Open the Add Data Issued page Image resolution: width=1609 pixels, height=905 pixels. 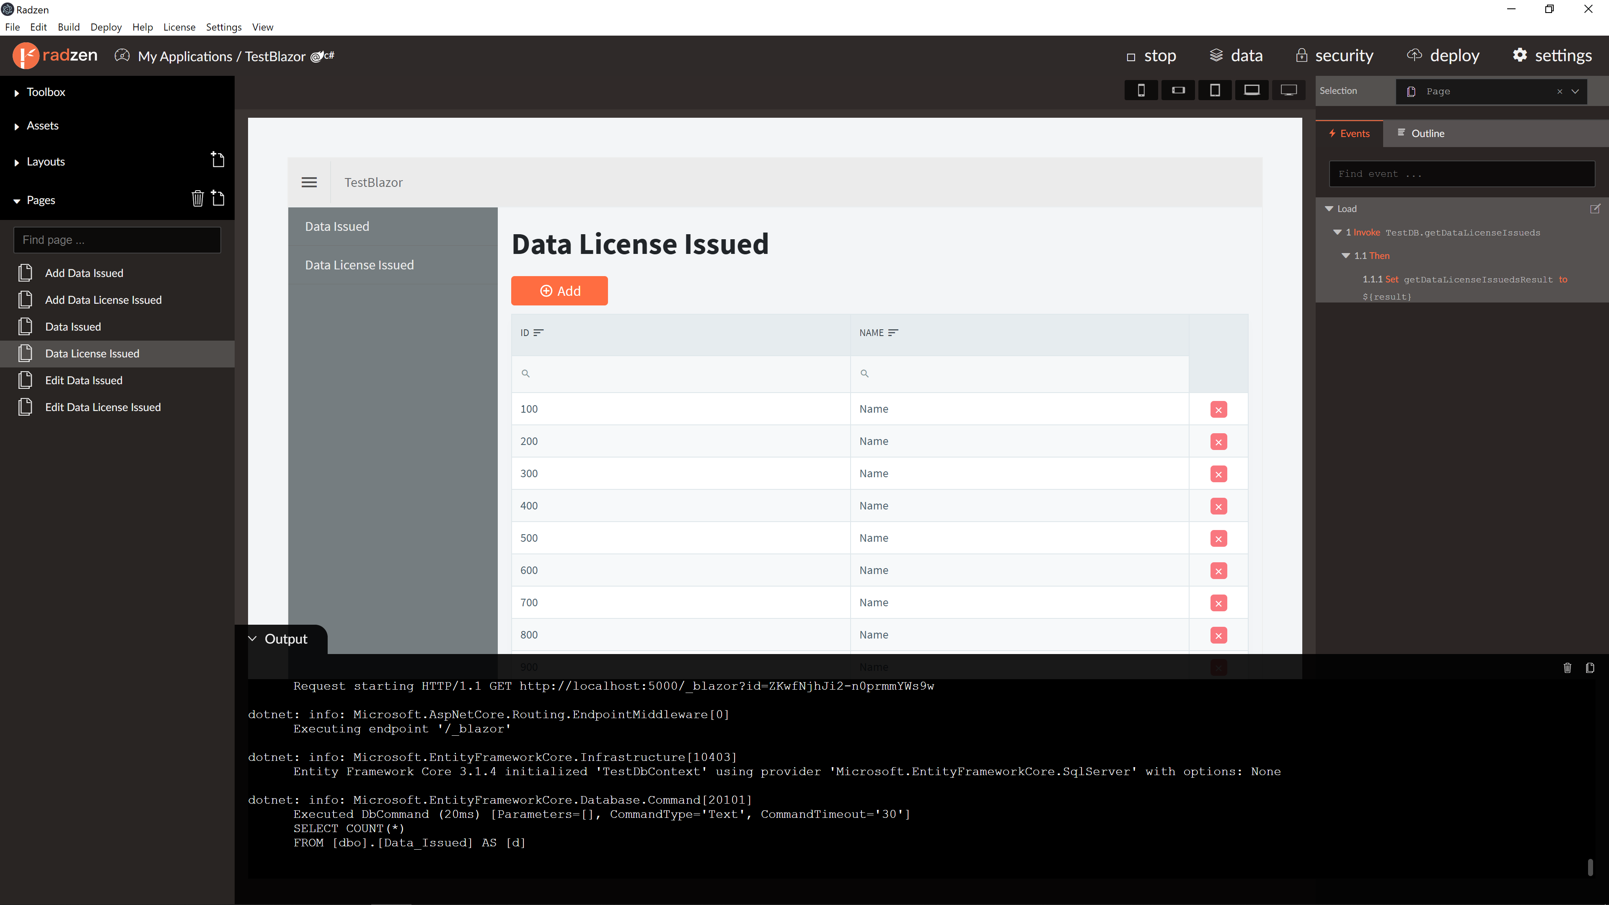tap(117, 273)
